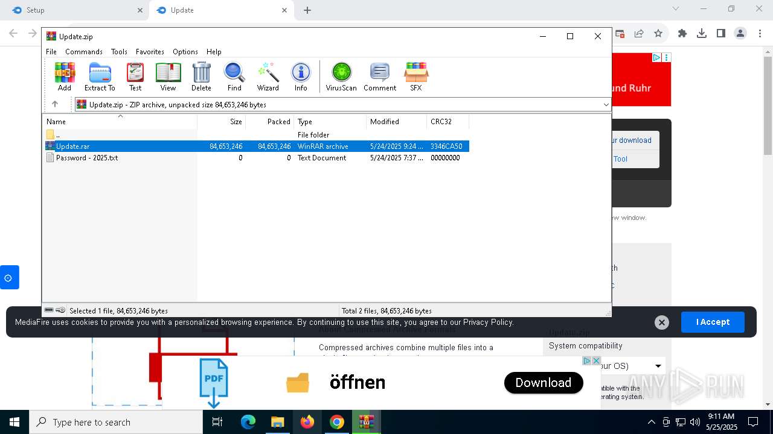
Task: Sort by Packed column header
Action: click(x=270, y=122)
